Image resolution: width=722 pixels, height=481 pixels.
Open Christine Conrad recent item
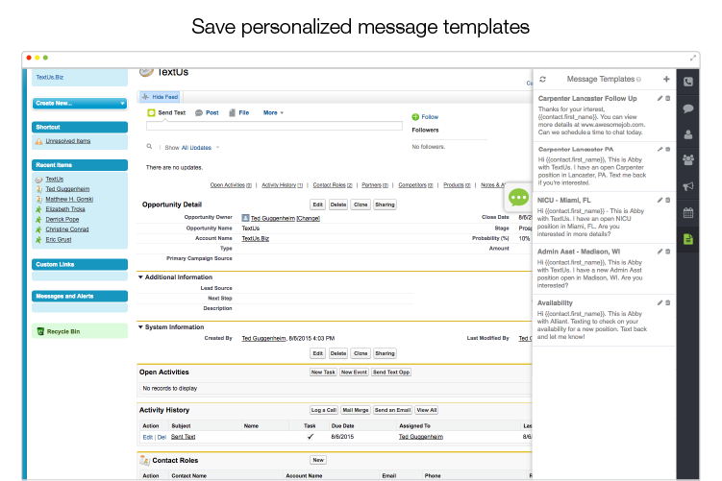coord(66,229)
